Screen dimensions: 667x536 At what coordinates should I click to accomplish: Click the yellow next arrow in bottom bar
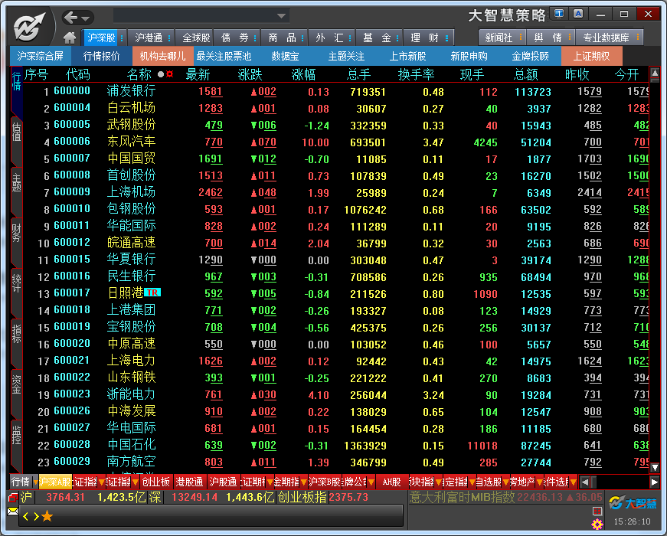(36, 516)
